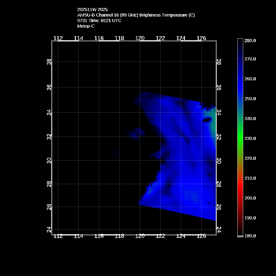The image size is (276, 276).
Task: Click the left latitude label "26"
Action: [x=49, y=207]
